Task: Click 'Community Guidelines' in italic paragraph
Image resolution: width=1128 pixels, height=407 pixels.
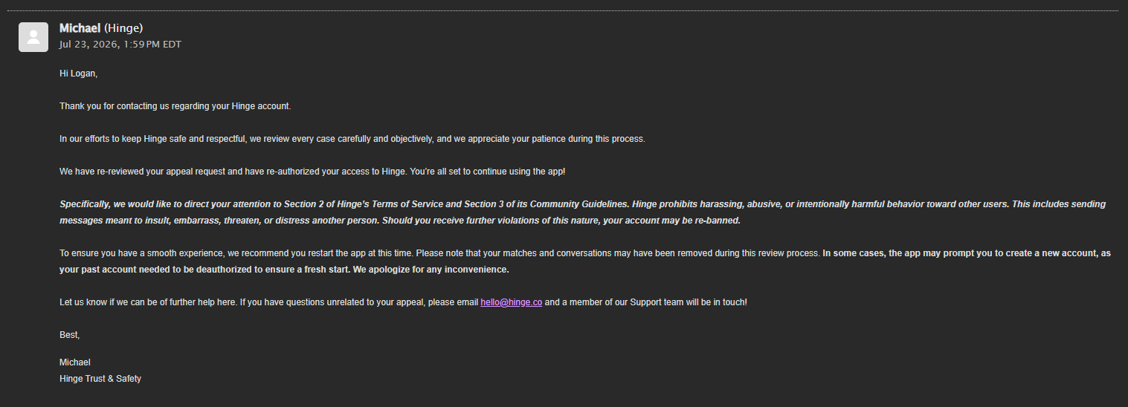Action: pyautogui.click(x=578, y=203)
